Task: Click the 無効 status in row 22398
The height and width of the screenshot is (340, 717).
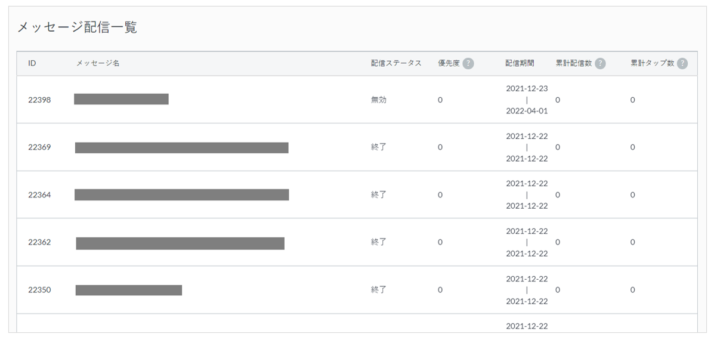Action: (x=379, y=100)
